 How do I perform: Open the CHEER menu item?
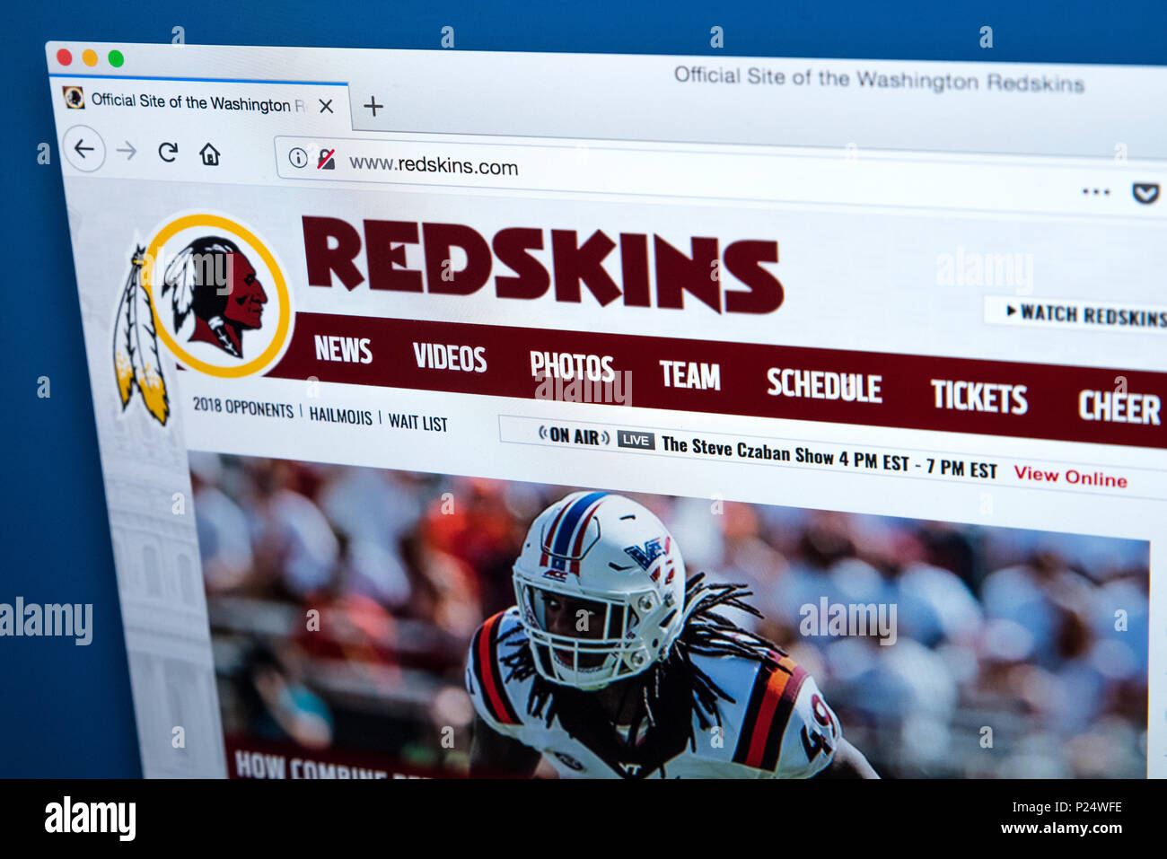[x=1119, y=408]
